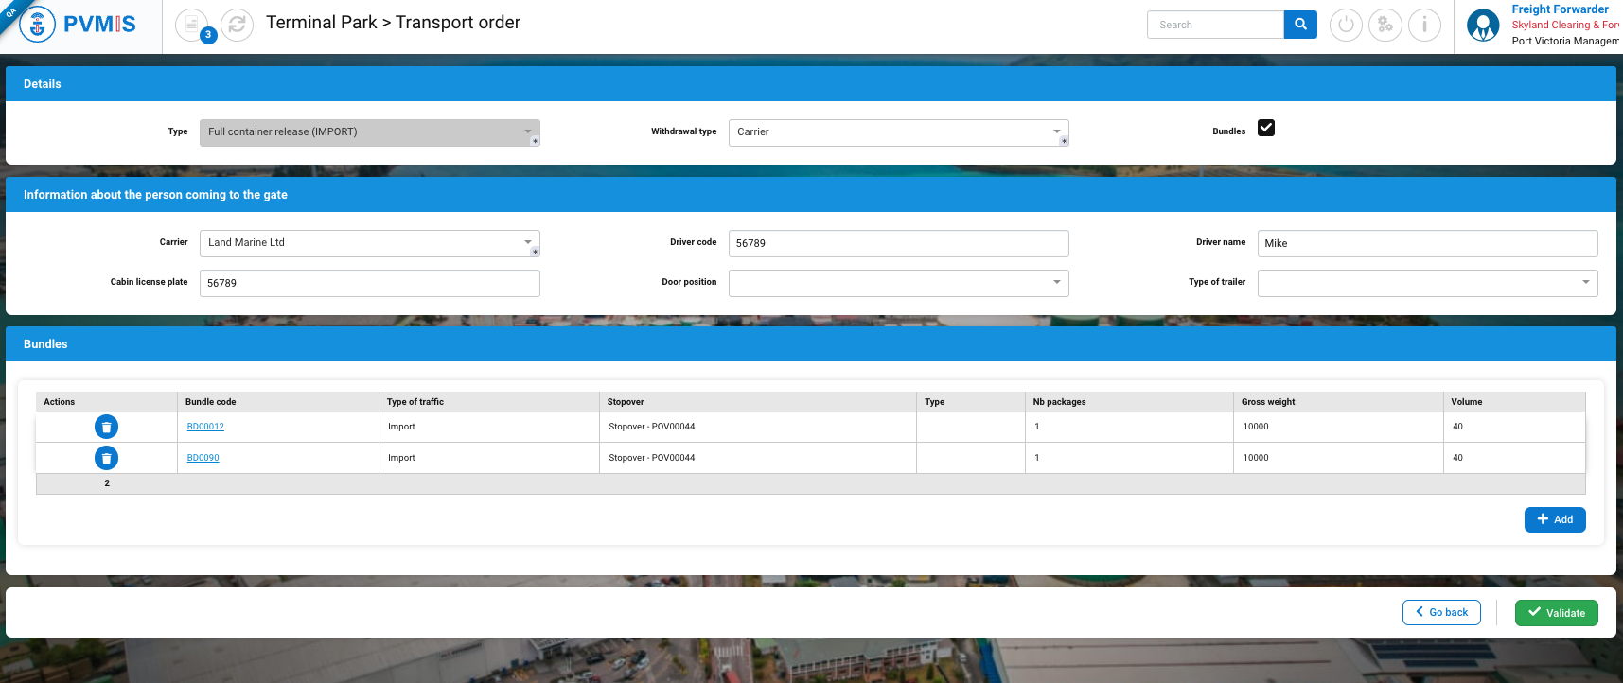Viewport: 1623px width, 683px height.
Task: Click the information icon
Action: [x=1424, y=25]
